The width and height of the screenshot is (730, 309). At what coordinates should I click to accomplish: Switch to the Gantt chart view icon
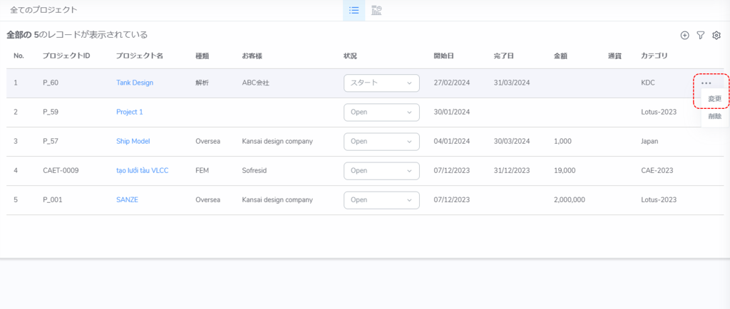click(377, 10)
